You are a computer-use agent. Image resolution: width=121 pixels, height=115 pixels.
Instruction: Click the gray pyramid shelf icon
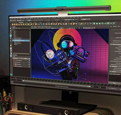(x=39, y=24)
